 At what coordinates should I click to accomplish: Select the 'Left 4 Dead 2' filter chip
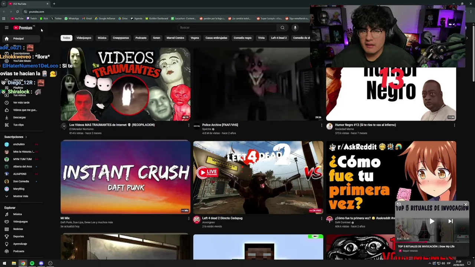click(x=279, y=38)
